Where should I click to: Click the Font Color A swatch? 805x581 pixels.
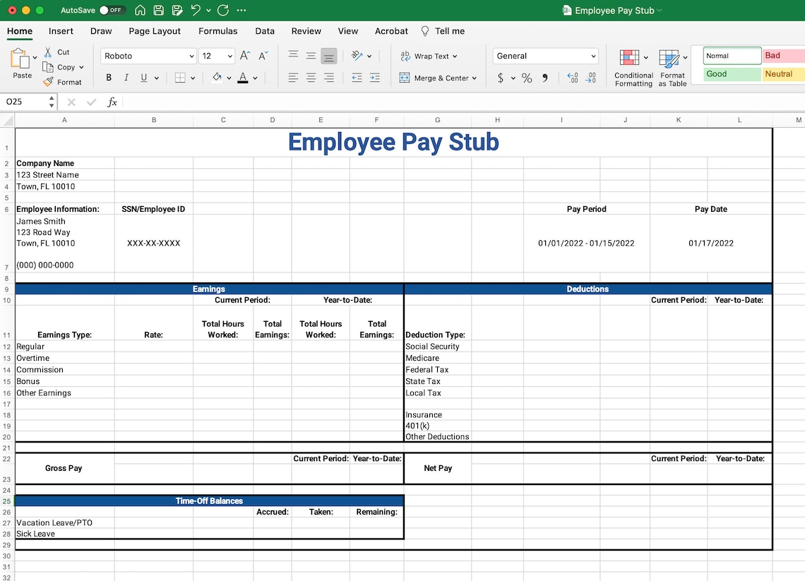[x=243, y=78]
